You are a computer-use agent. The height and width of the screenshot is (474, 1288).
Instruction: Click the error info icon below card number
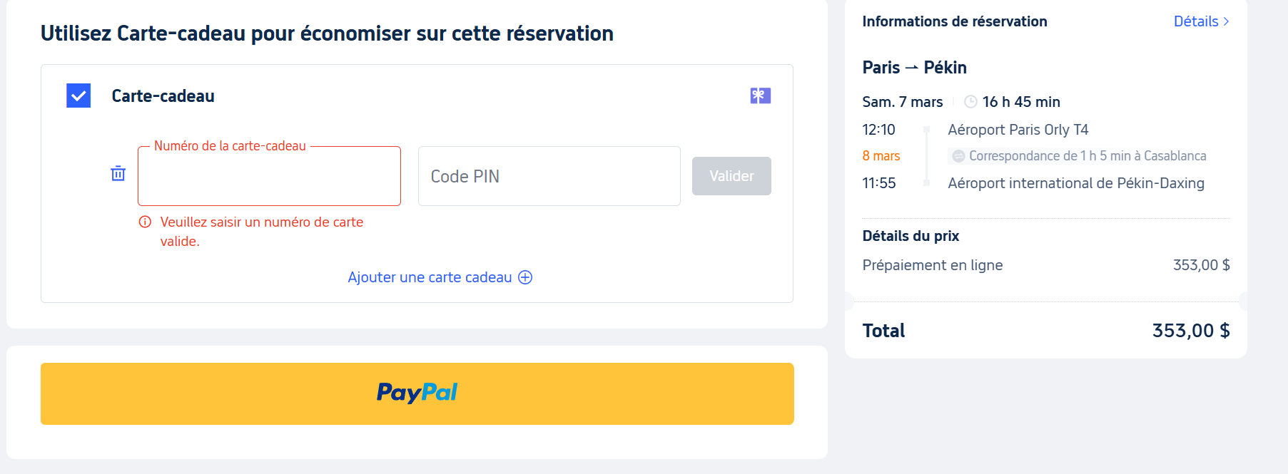(146, 222)
